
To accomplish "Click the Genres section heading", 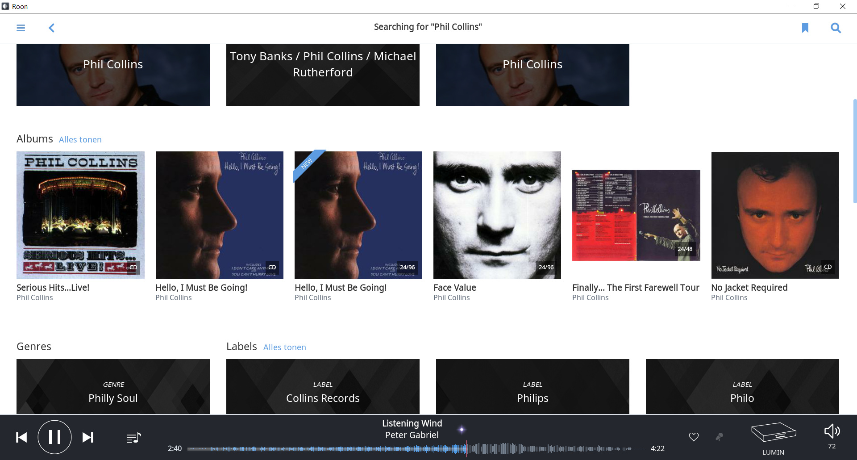I will point(34,347).
